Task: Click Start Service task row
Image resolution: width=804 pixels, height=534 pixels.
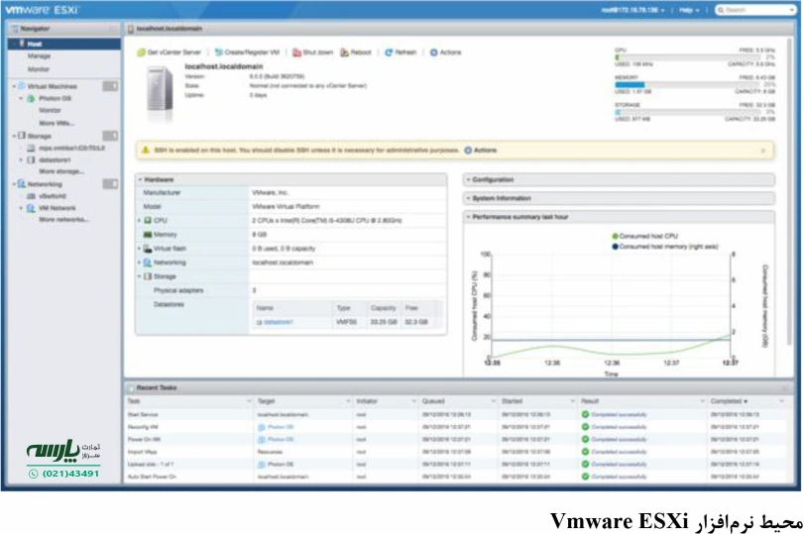Action: (456, 414)
